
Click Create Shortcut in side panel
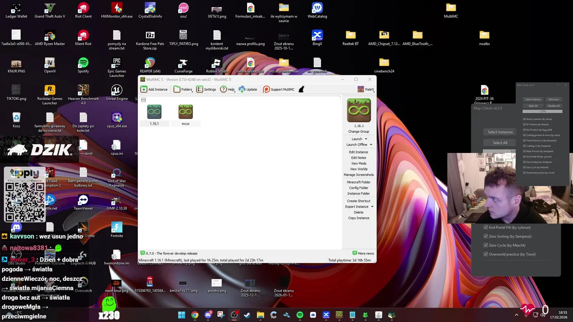tap(359, 201)
